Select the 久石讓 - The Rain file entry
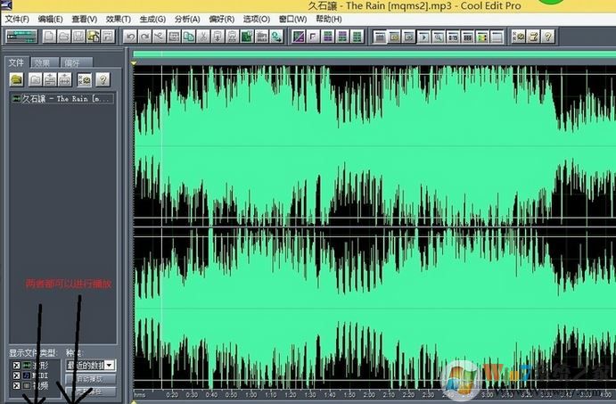The width and height of the screenshot is (616, 404). (x=63, y=99)
